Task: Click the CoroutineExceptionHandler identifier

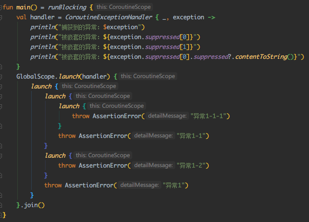Action: (108, 17)
